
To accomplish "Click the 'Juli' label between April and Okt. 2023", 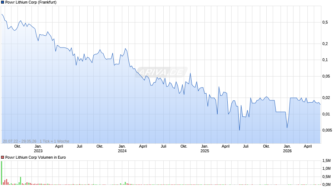I will click(79, 147).
